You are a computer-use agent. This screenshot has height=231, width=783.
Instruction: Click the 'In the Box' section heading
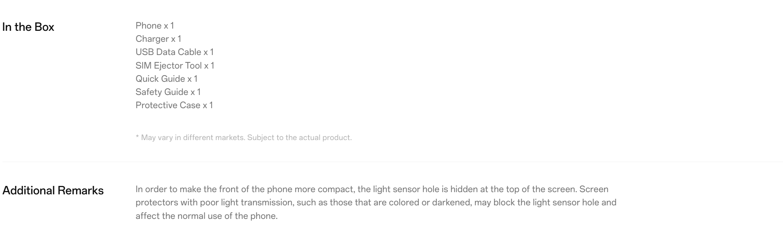(28, 27)
